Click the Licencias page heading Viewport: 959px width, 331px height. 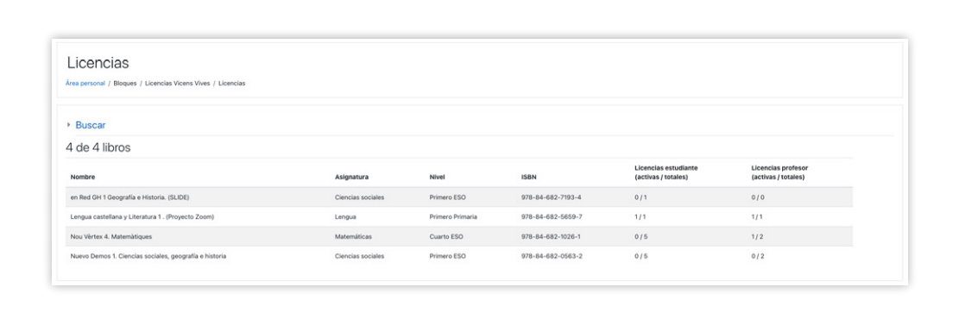98,63
